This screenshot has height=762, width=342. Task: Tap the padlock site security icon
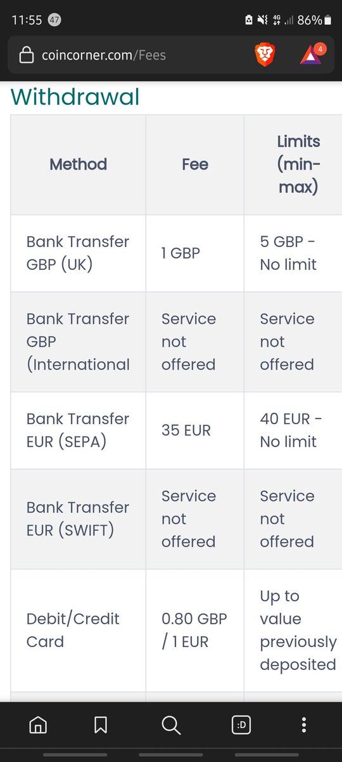point(27,56)
